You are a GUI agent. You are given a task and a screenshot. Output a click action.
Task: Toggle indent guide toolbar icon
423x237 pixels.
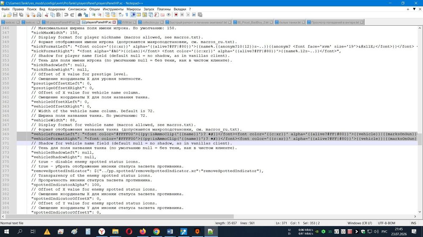[x=133, y=15]
